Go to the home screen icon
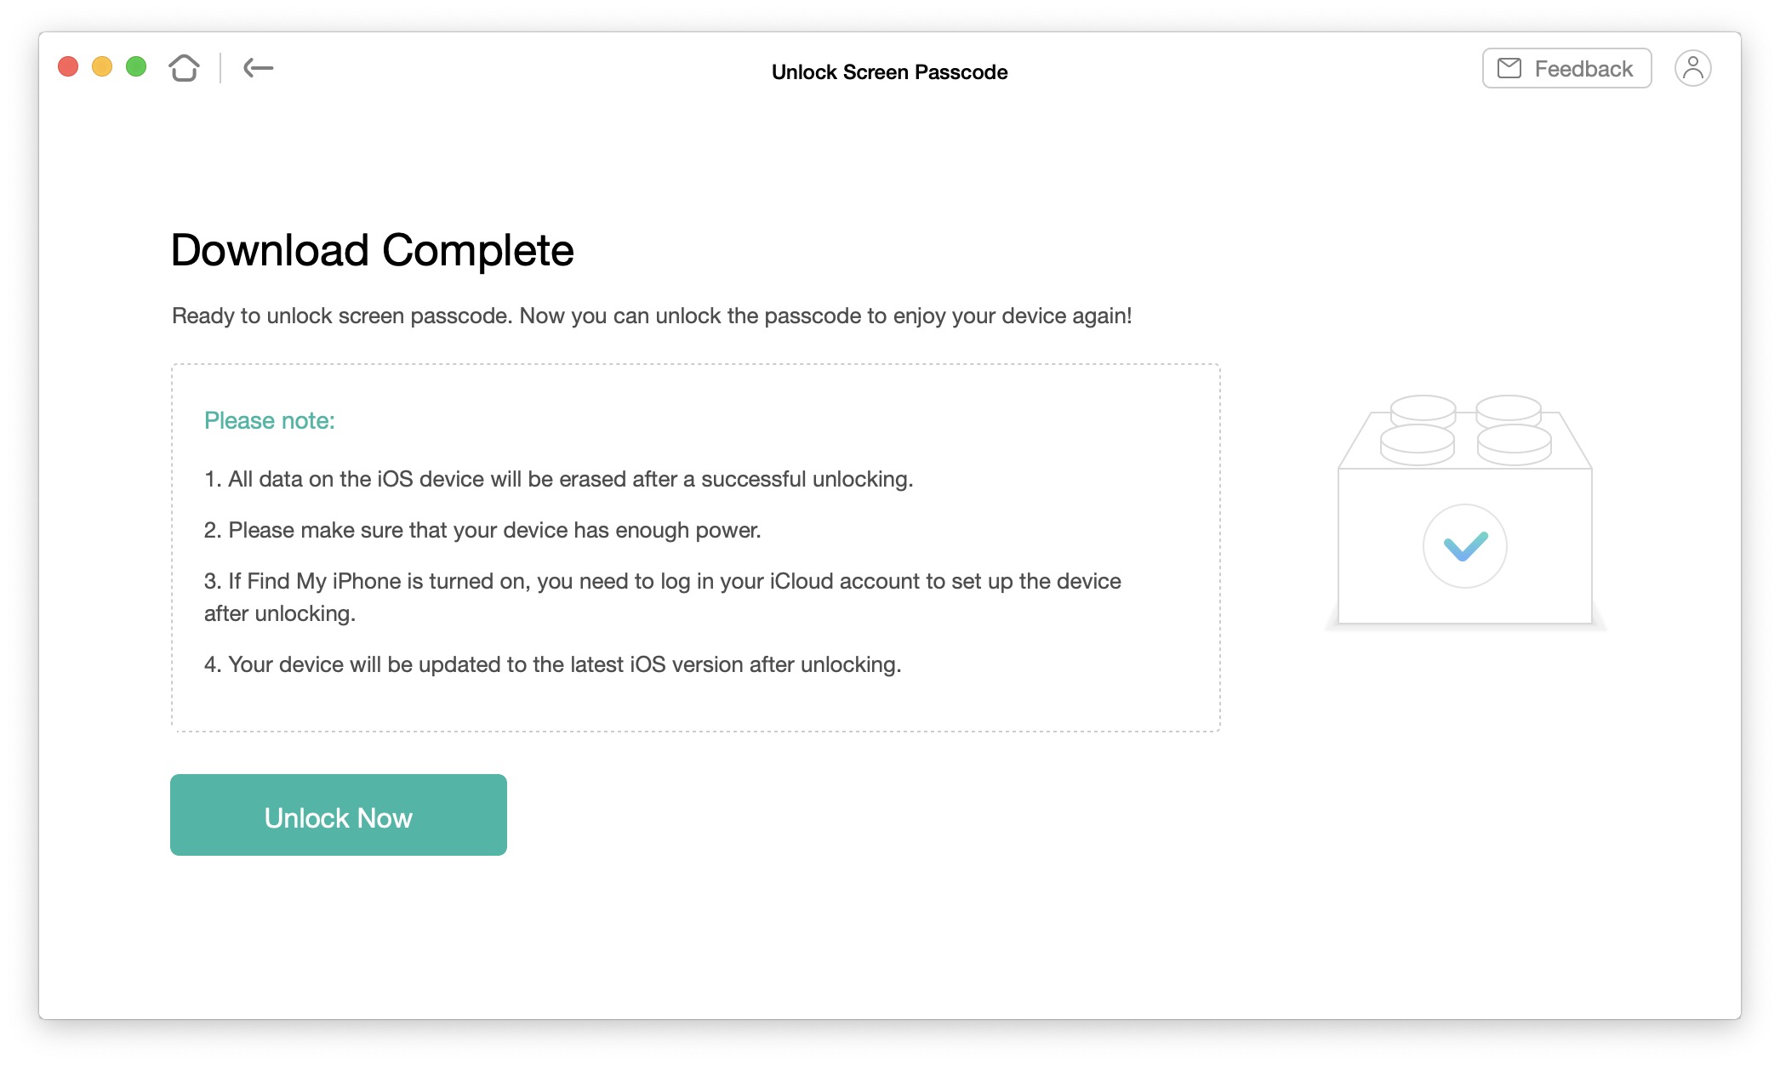The image size is (1780, 1065). tap(184, 68)
